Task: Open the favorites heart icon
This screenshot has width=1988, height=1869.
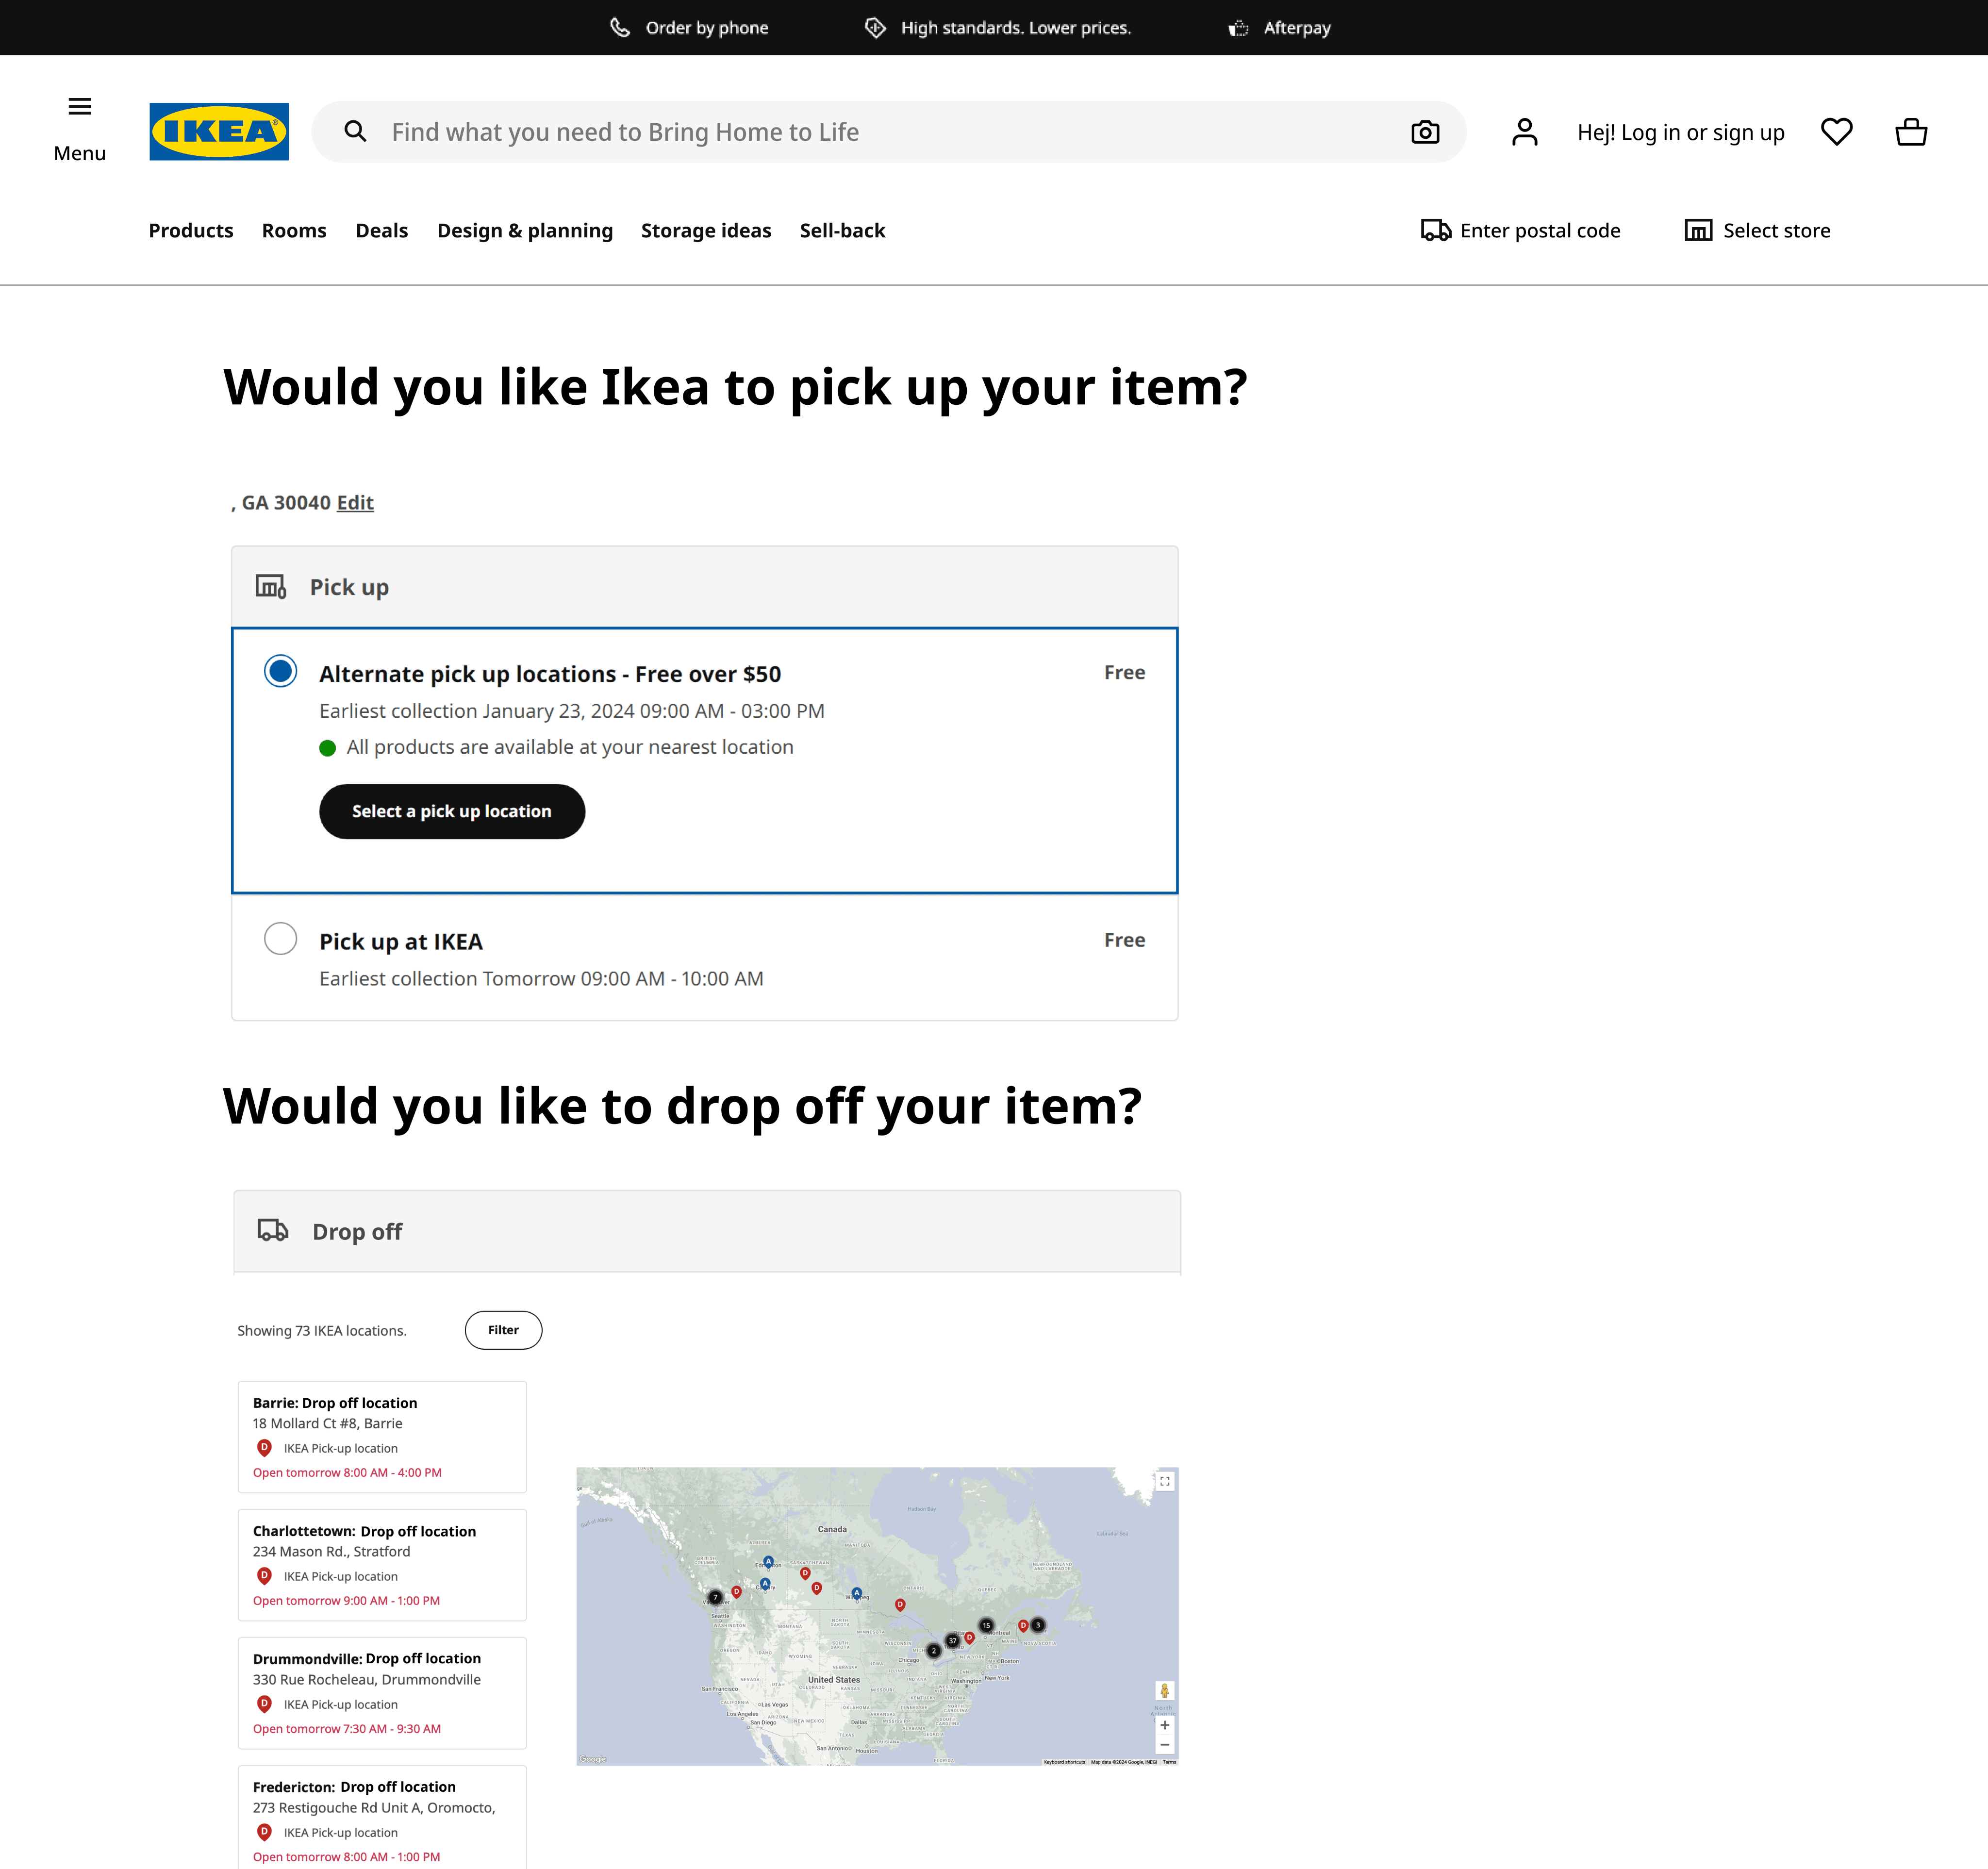Action: [x=1836, y=131]
